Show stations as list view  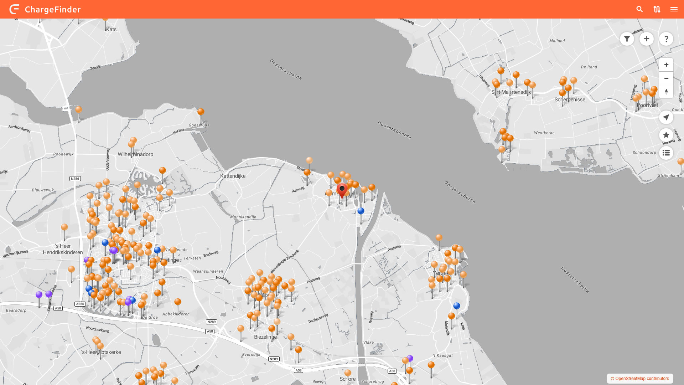point(666,153)
